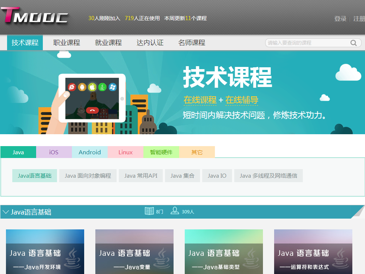Click the 登录 login link
Image resolution: width=365 pixels, height=274 pixels.
pos(340,19)
